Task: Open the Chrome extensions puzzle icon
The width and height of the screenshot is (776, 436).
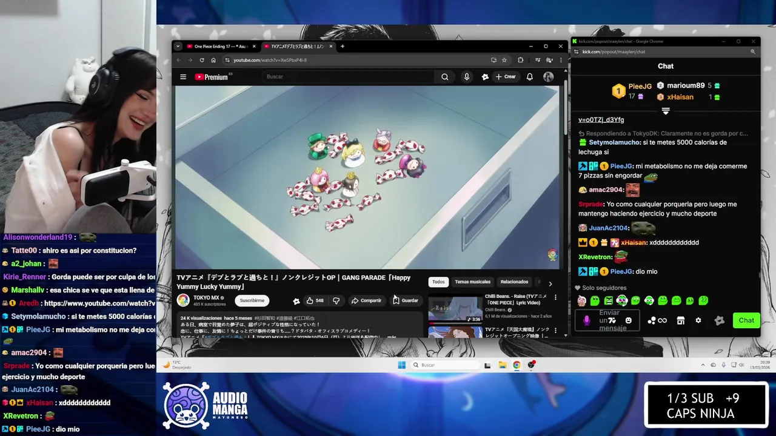Action: (520, 60)
